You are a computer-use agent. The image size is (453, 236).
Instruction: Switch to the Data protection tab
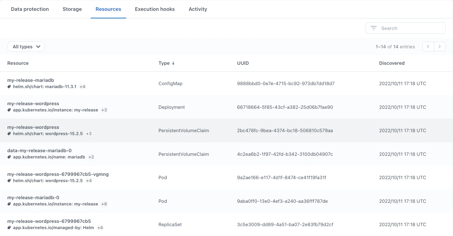(x=30, y=9)
